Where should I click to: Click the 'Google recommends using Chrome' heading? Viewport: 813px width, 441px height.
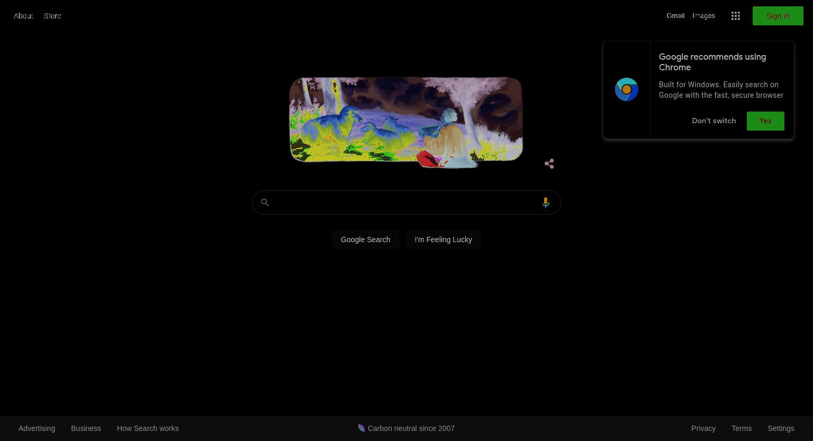pos(712,62)
